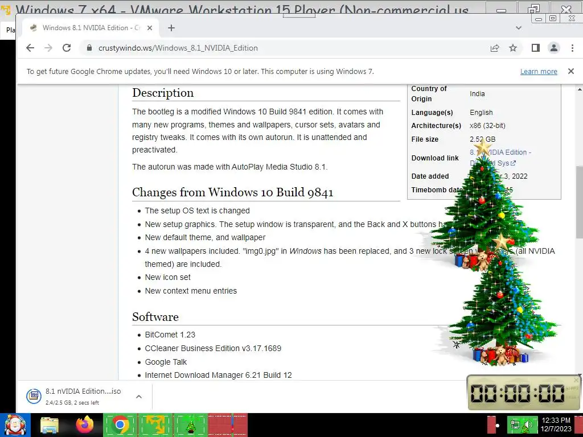
Task: Click the ISO file icon in downloads
Action: [x=34, y=396]
